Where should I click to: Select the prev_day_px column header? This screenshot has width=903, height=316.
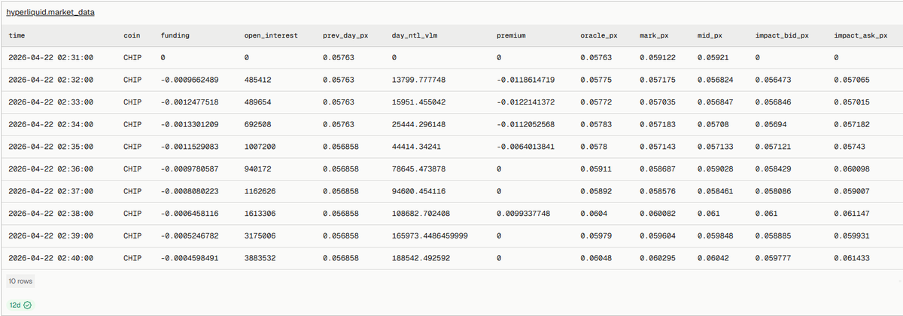click(x=346, y=35)
